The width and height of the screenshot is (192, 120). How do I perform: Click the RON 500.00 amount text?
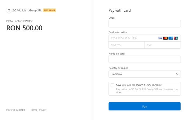(x=24, y=28)
